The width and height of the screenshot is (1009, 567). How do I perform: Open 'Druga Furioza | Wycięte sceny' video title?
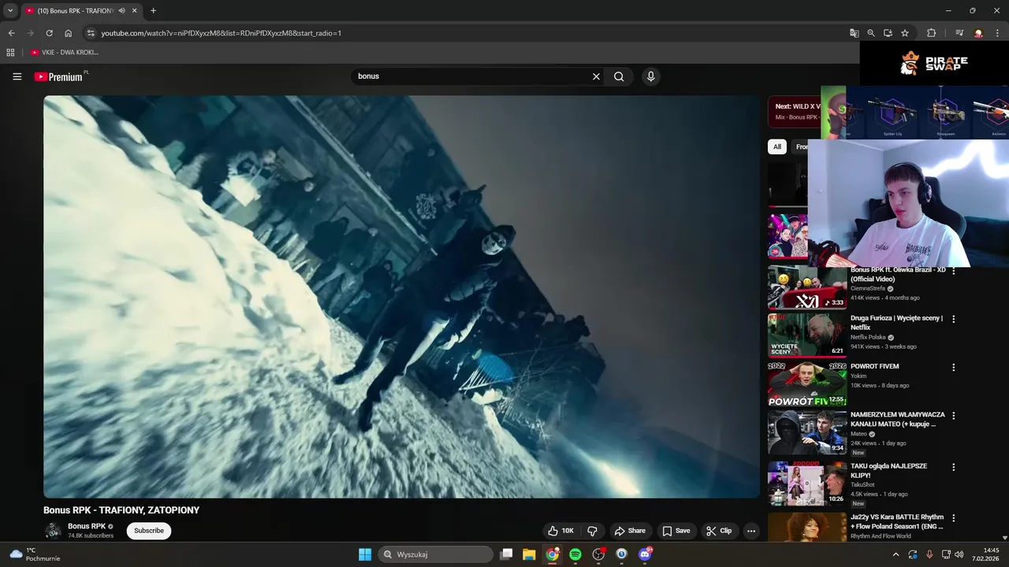(896, 322)
